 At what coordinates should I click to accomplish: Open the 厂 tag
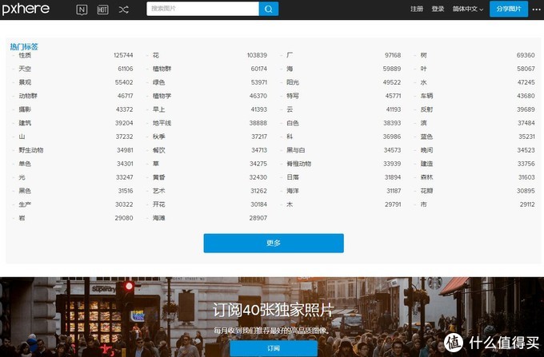pyautogui.click(x=290, y=55)
